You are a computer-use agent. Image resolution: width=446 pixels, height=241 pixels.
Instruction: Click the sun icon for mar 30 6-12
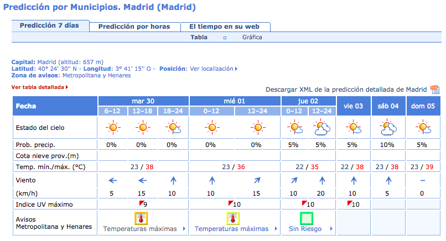pyautogui.click(x=113, y=127)
